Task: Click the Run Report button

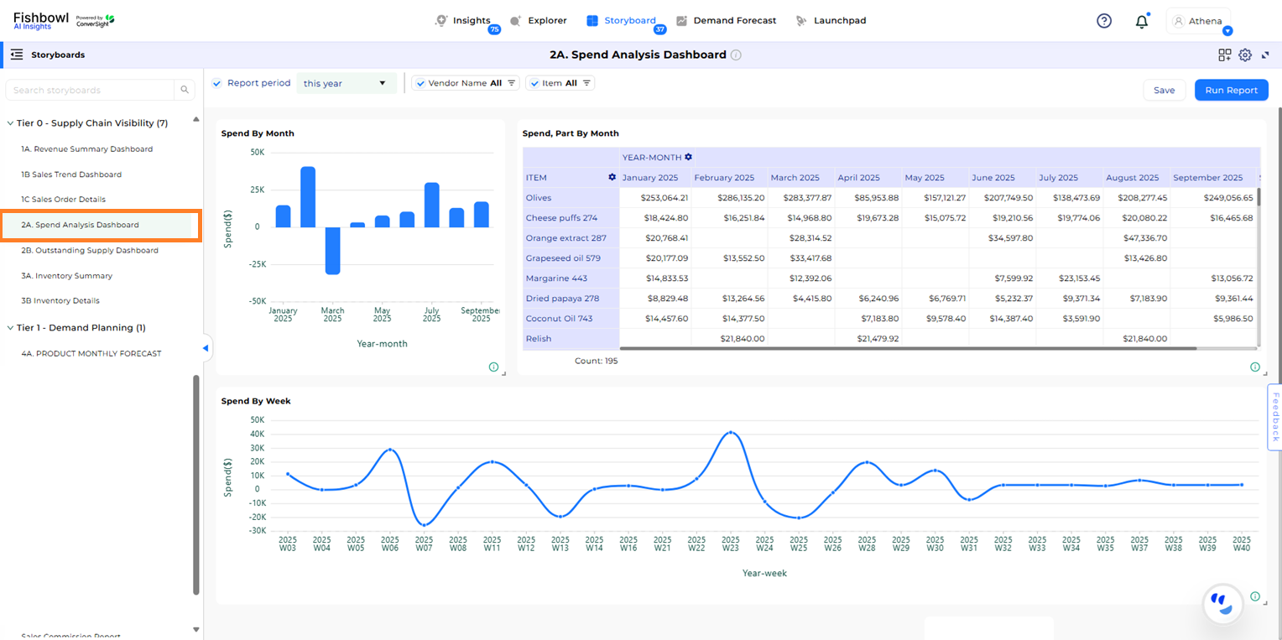Action: (x=1231, y=91)
